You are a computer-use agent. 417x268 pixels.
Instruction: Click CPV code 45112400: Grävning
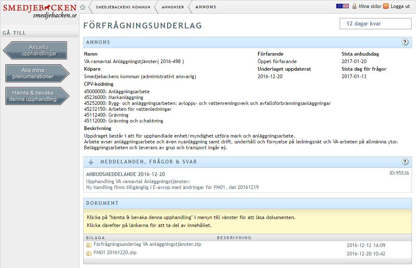106,115
